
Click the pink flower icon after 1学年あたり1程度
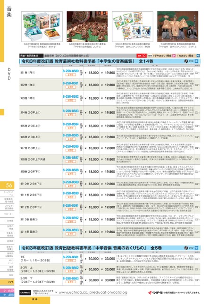coord(174,56)
